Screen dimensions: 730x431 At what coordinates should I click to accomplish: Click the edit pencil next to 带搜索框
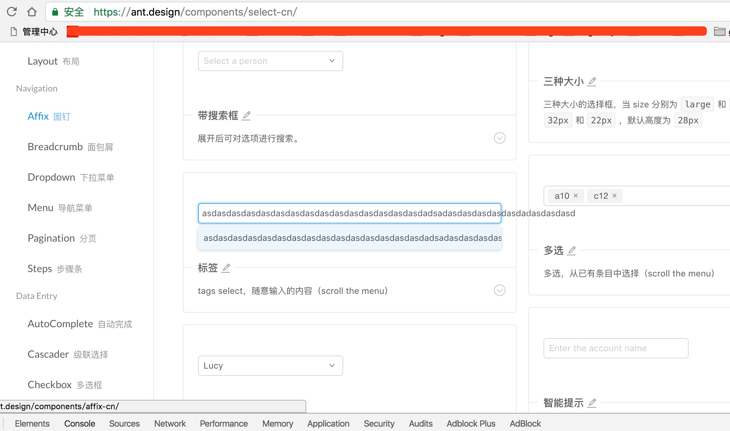click(246, 116)
